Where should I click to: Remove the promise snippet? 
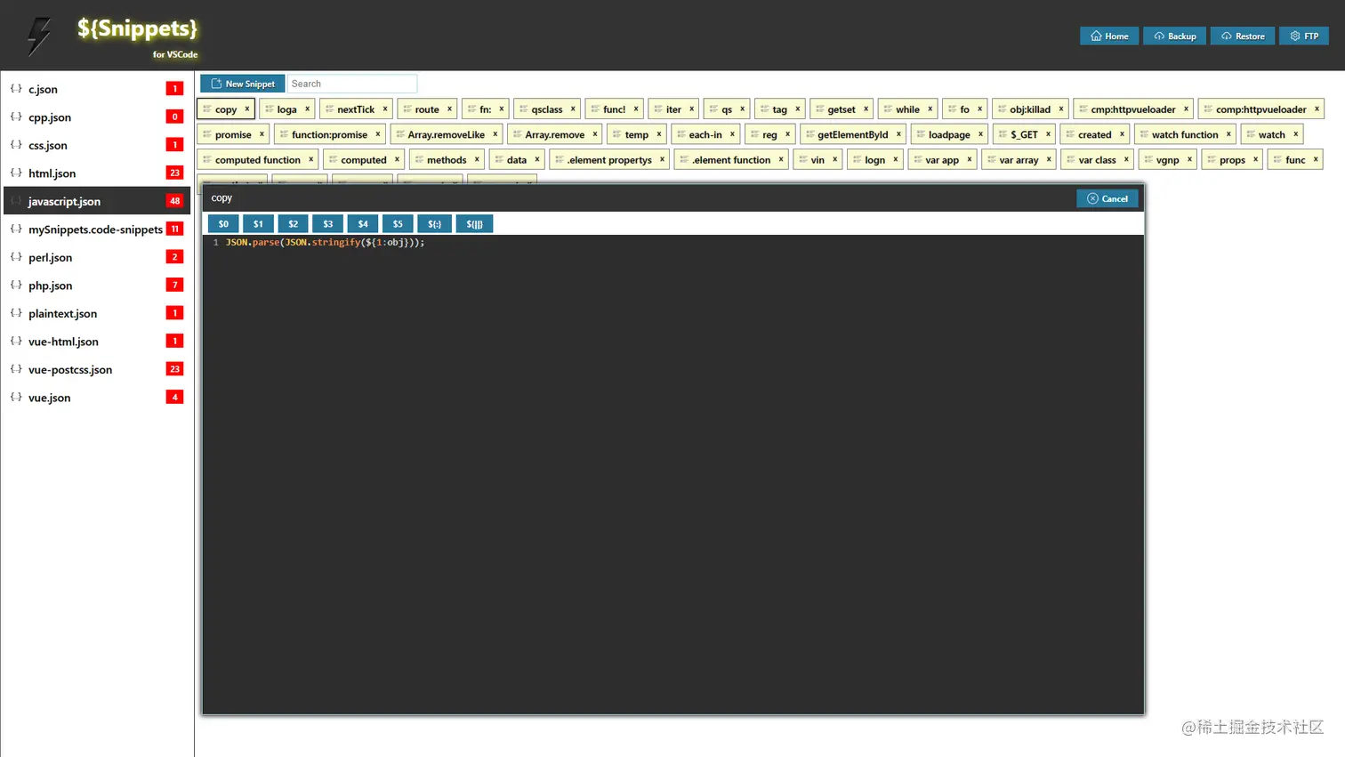tap(262, 133)
